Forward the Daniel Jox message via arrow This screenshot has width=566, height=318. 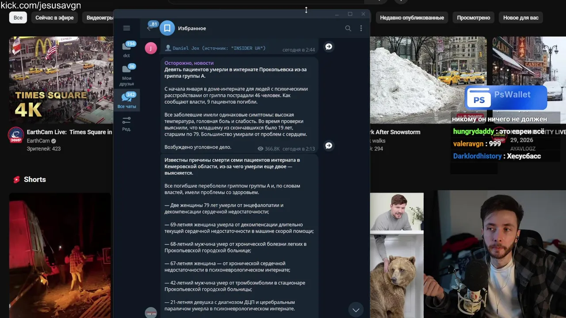coord(329,46)
